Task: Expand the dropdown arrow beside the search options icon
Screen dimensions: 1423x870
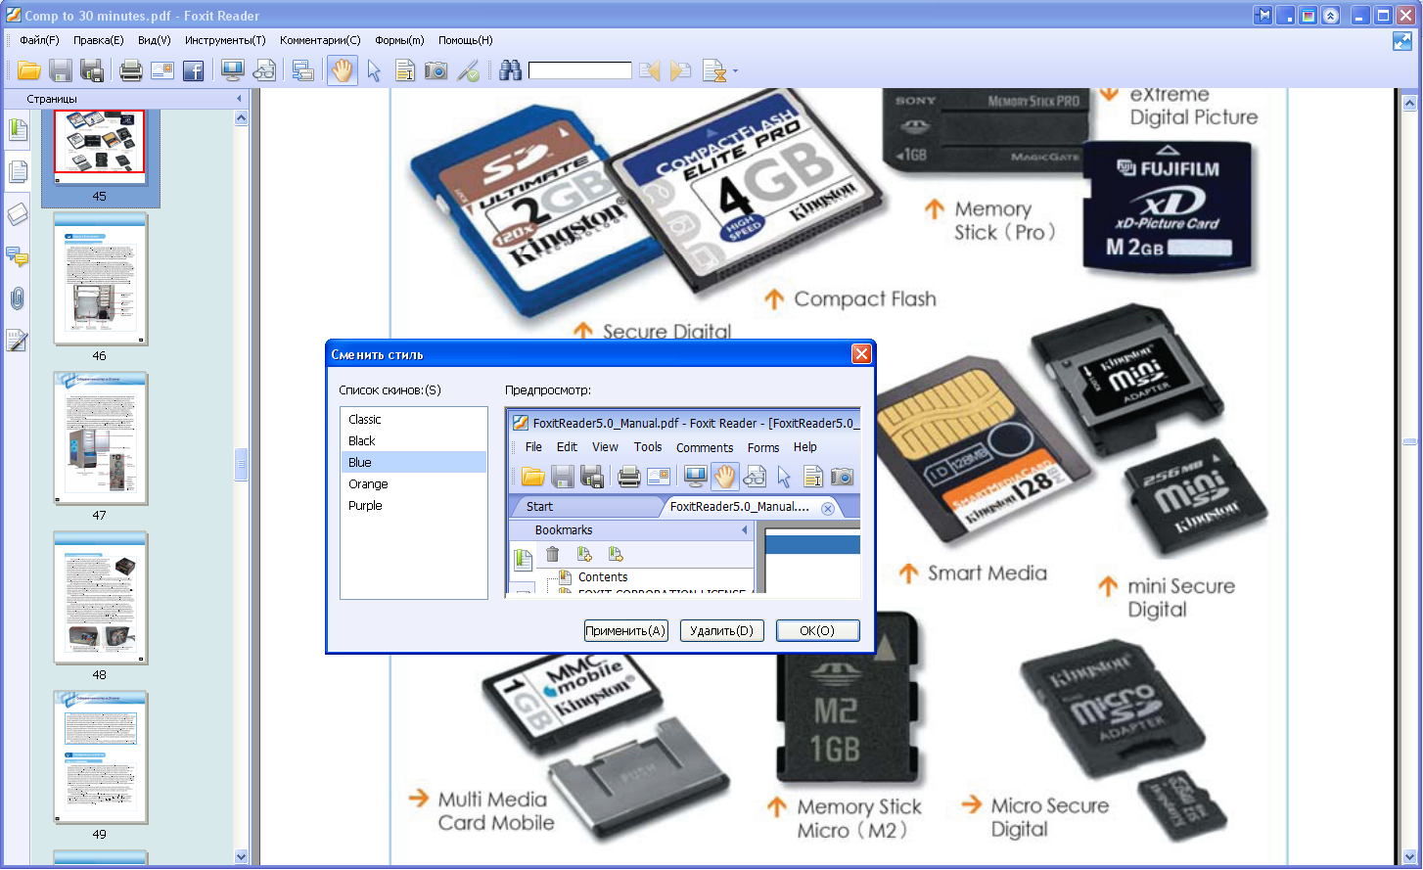Action: [735, 71]
